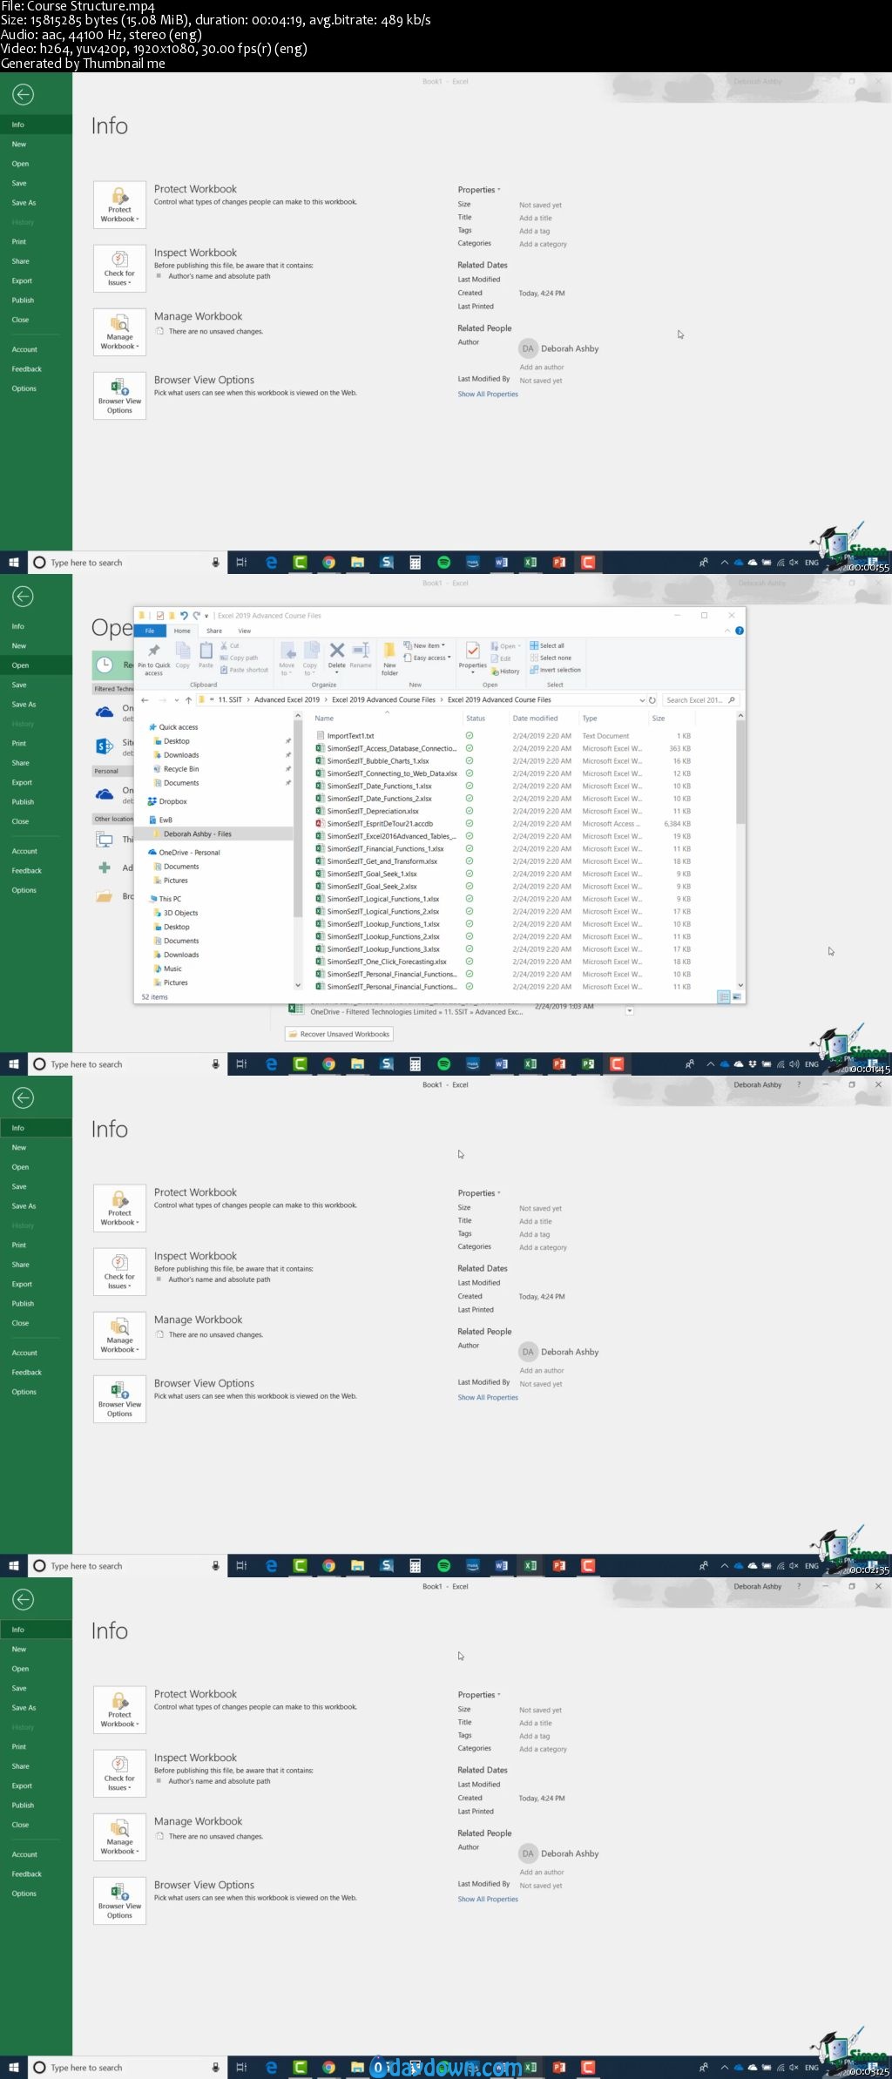Click the Recover Unsaved Workbooks button
Viewport: 892px width, 2079px height.
[340, 1034]
